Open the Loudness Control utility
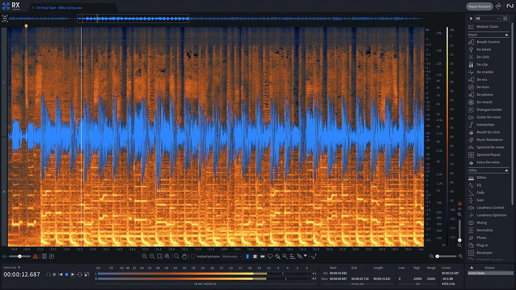 490,208
